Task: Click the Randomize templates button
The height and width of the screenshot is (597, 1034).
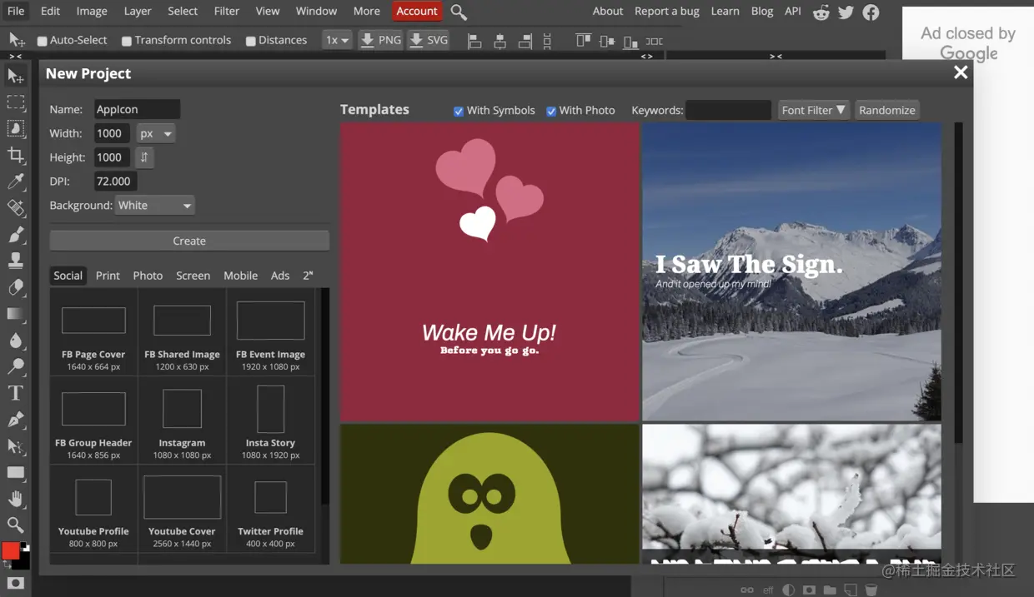Action: click(886, 110)
